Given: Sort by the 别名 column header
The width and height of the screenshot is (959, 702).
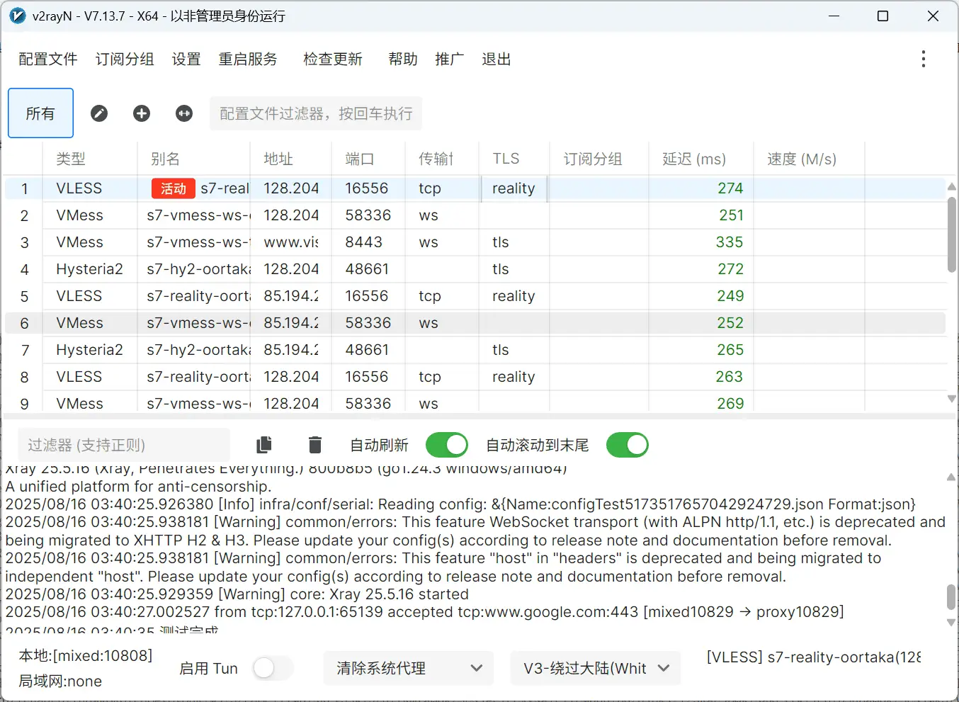Looking at the screenshot, I should coord(193,159).
